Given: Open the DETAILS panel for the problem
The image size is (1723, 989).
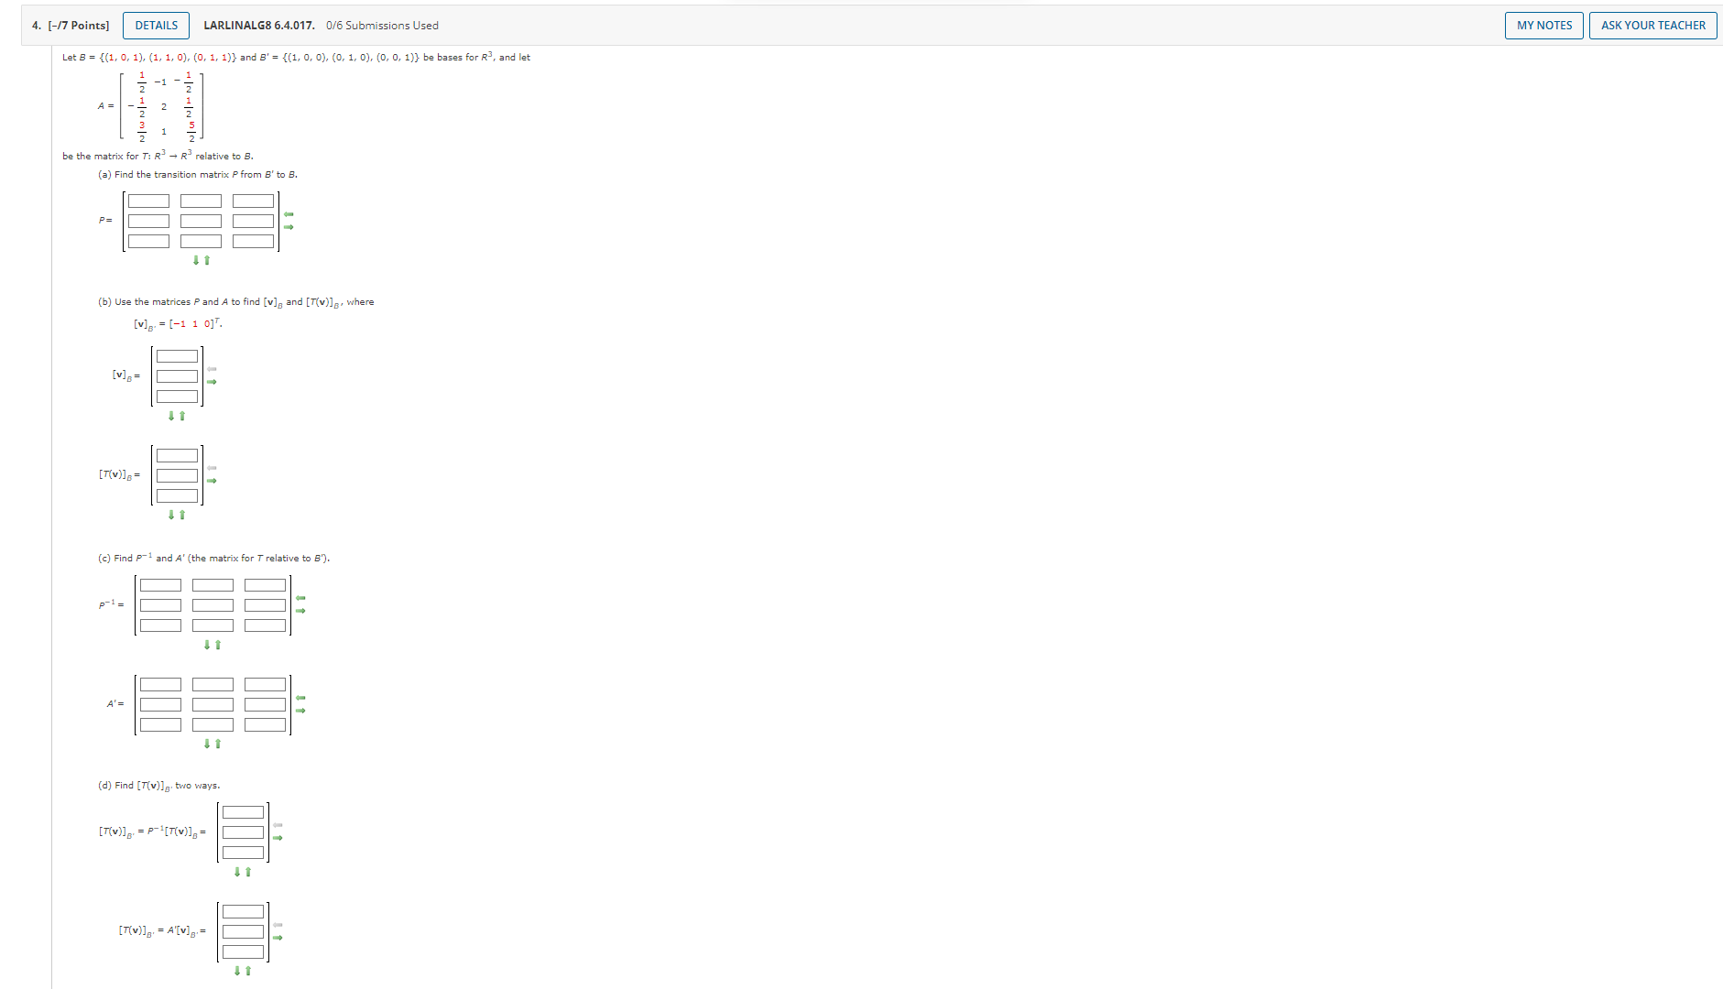Looking at the screenshot, I should 155,26.
